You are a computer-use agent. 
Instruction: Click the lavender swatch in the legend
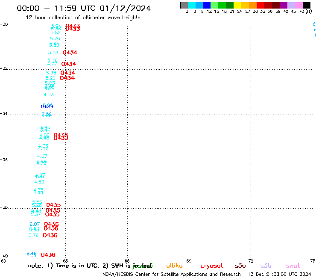291,5
